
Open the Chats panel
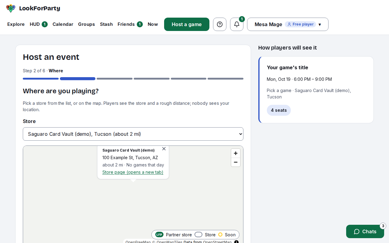point(365,231)
